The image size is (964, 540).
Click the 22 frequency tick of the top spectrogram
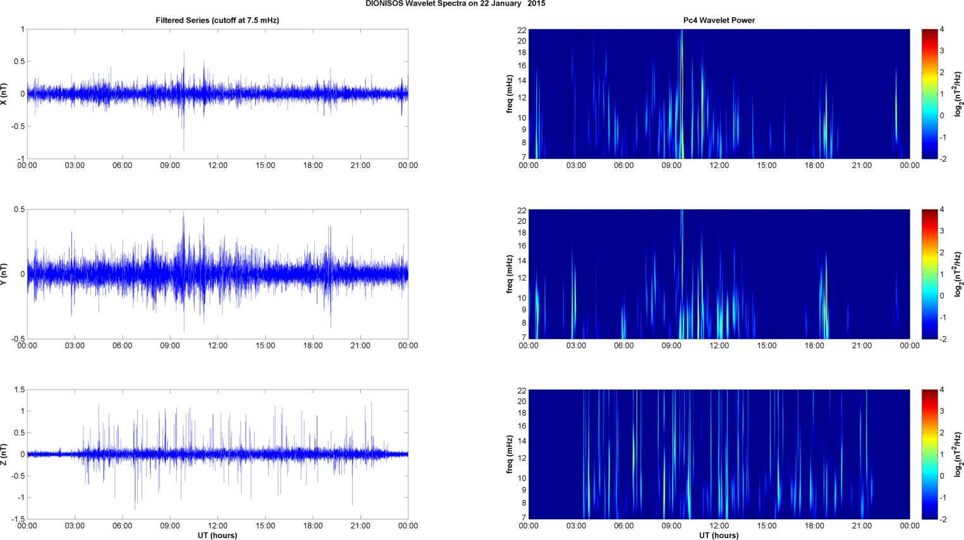[x=522, y=30]
